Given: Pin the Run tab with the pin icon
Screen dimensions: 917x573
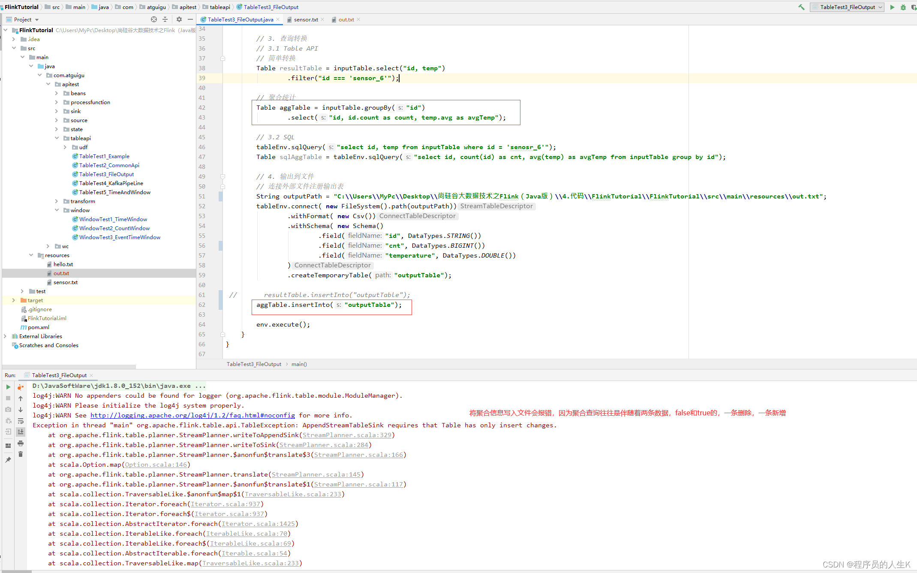Looking at the screenshot, I should click(8, 460).
